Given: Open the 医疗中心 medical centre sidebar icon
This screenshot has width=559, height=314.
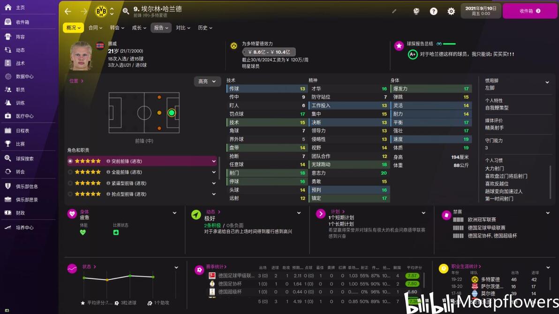Looking at the screenshot, I should point(8,116).
